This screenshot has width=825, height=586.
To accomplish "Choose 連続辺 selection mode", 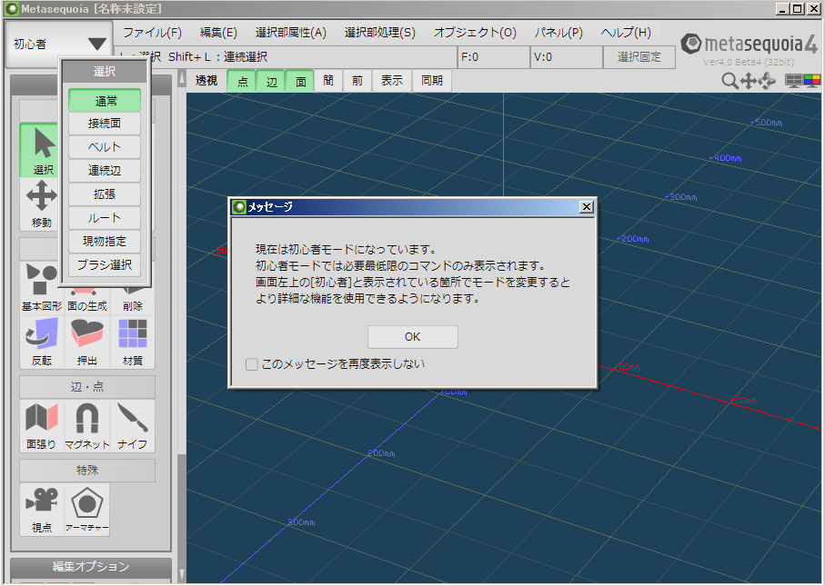I will point(105,170).
